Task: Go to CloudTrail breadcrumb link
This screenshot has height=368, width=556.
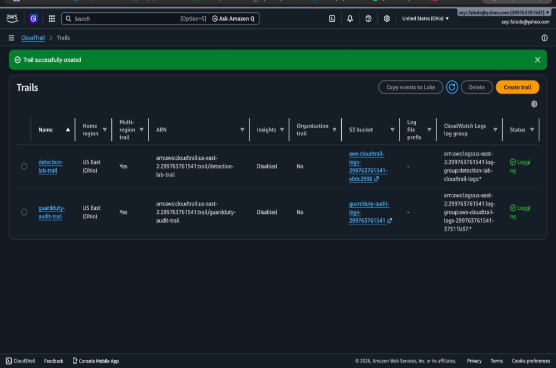Action: click(33, 38)
